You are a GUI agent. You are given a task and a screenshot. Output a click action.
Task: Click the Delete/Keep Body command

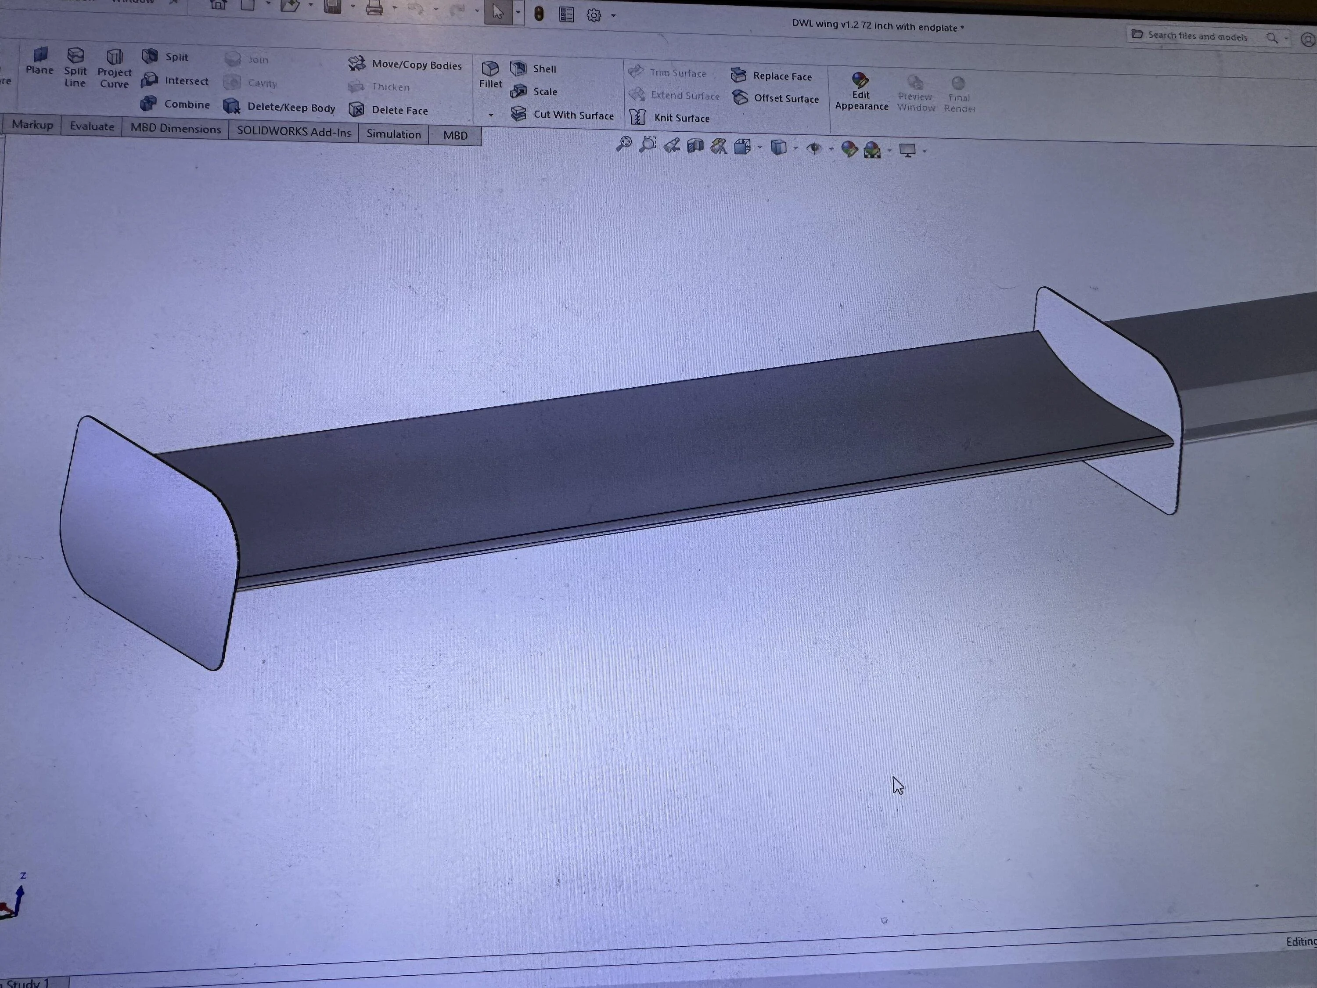click(279, 107)
